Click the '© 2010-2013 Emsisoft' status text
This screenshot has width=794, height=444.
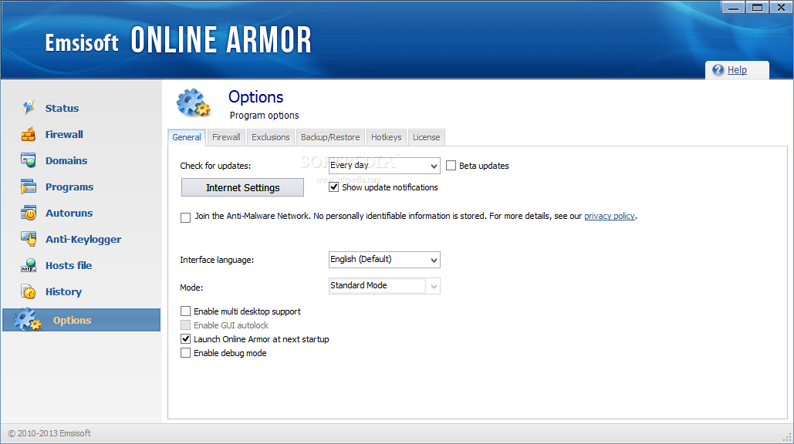click(x=49, y=433)
